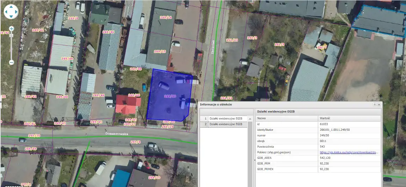Click the zoom level slider handle
The height and width of the screenshot is (187, 406).
[x=11, y=36]
